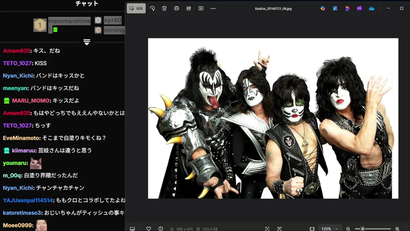Screen dimensions: 410x231
Task: Open the OneDrive cloud icon
Action: click(x=372, y=8)
